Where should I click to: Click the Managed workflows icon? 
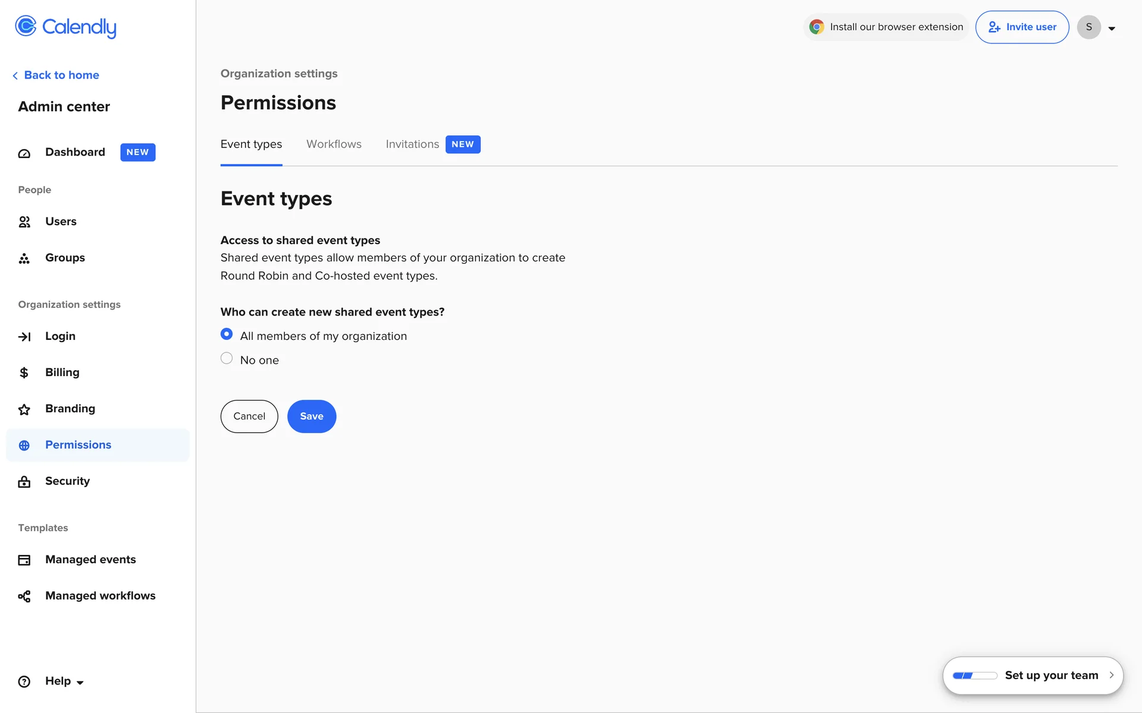pyautogui.click(x=24, y=597)
